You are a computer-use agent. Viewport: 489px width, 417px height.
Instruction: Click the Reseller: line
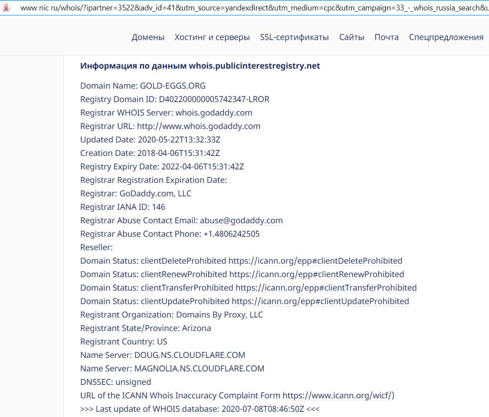[x=96, y=247]
